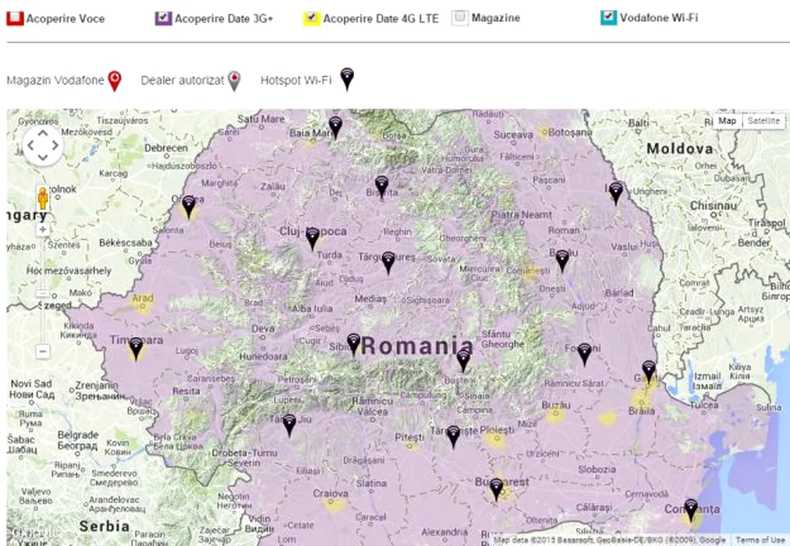Enable the Acoperire Voce checkbox
790x546 pixels.
(x=15, y=18)
